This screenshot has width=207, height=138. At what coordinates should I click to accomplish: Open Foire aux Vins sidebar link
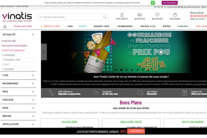coord(9,41)
